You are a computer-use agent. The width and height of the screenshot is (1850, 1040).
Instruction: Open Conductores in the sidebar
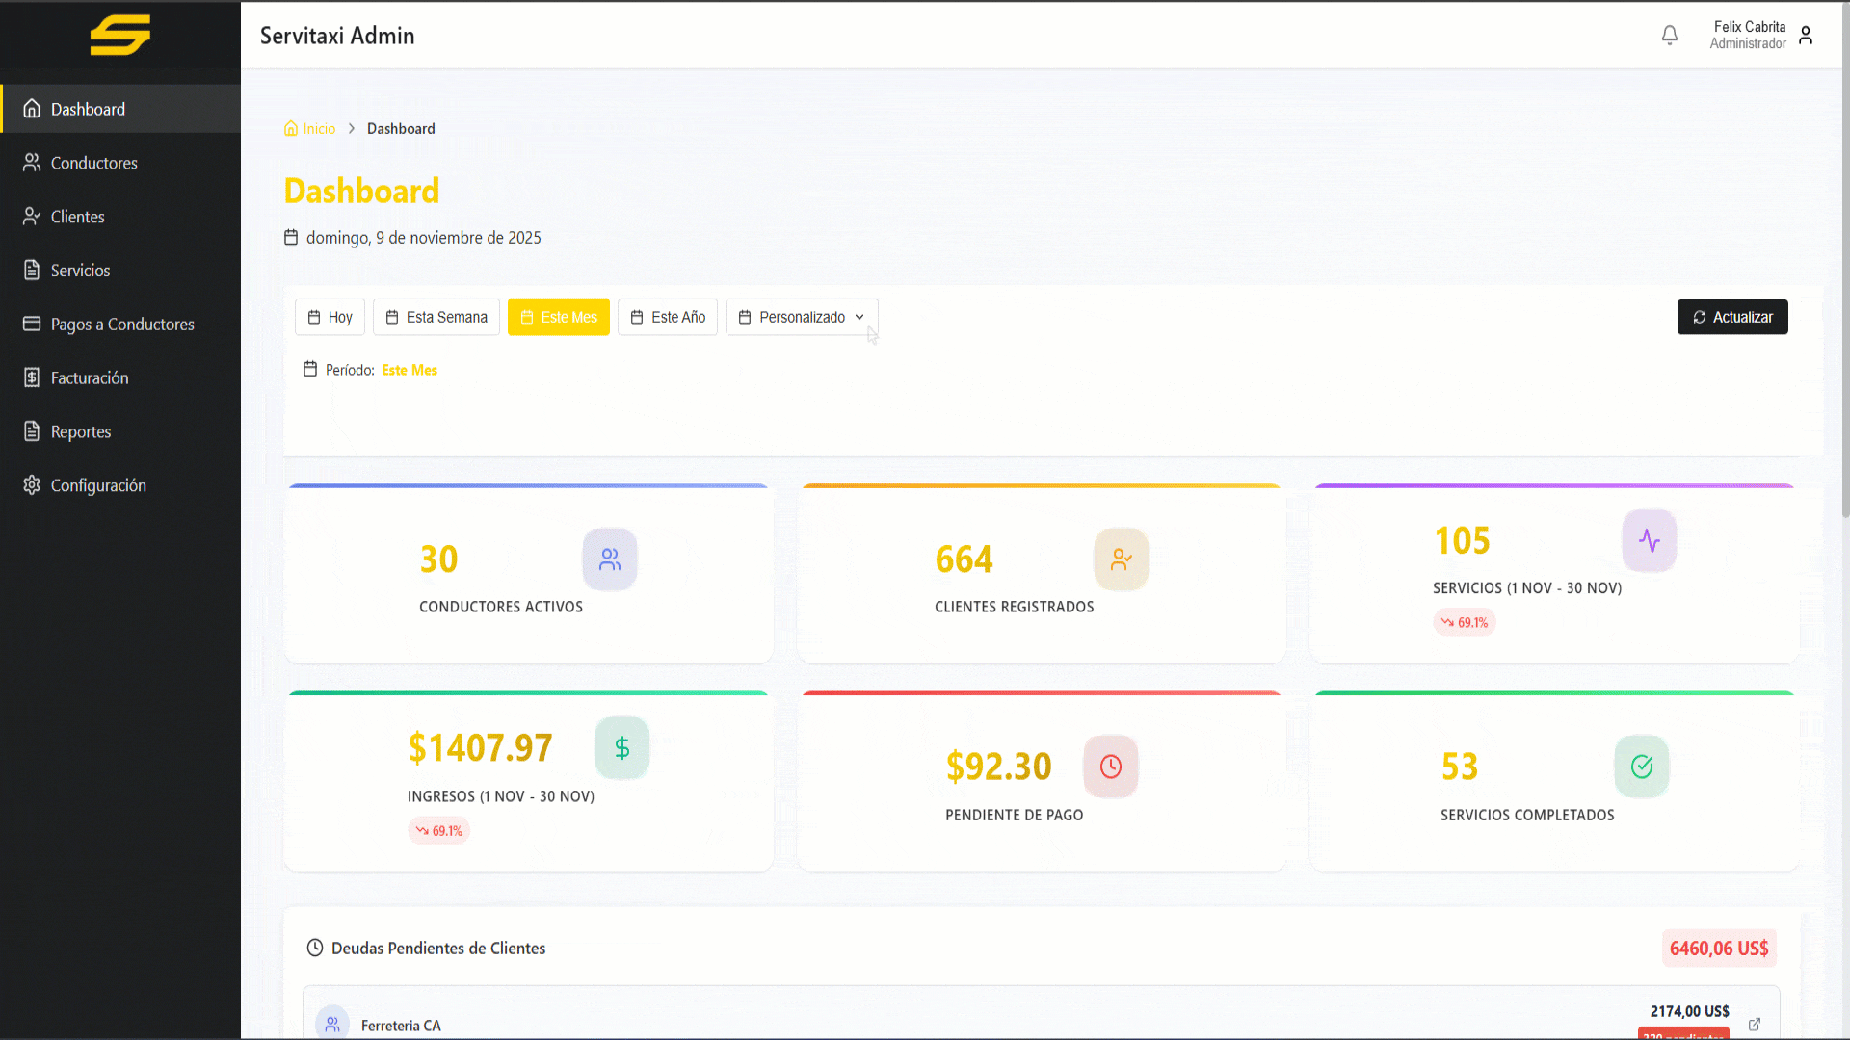93,163
